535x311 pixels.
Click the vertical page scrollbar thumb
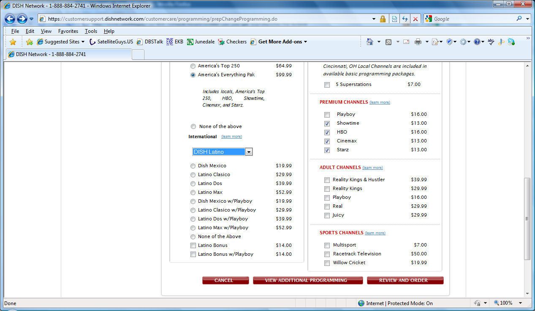click(x=527, y=219)
